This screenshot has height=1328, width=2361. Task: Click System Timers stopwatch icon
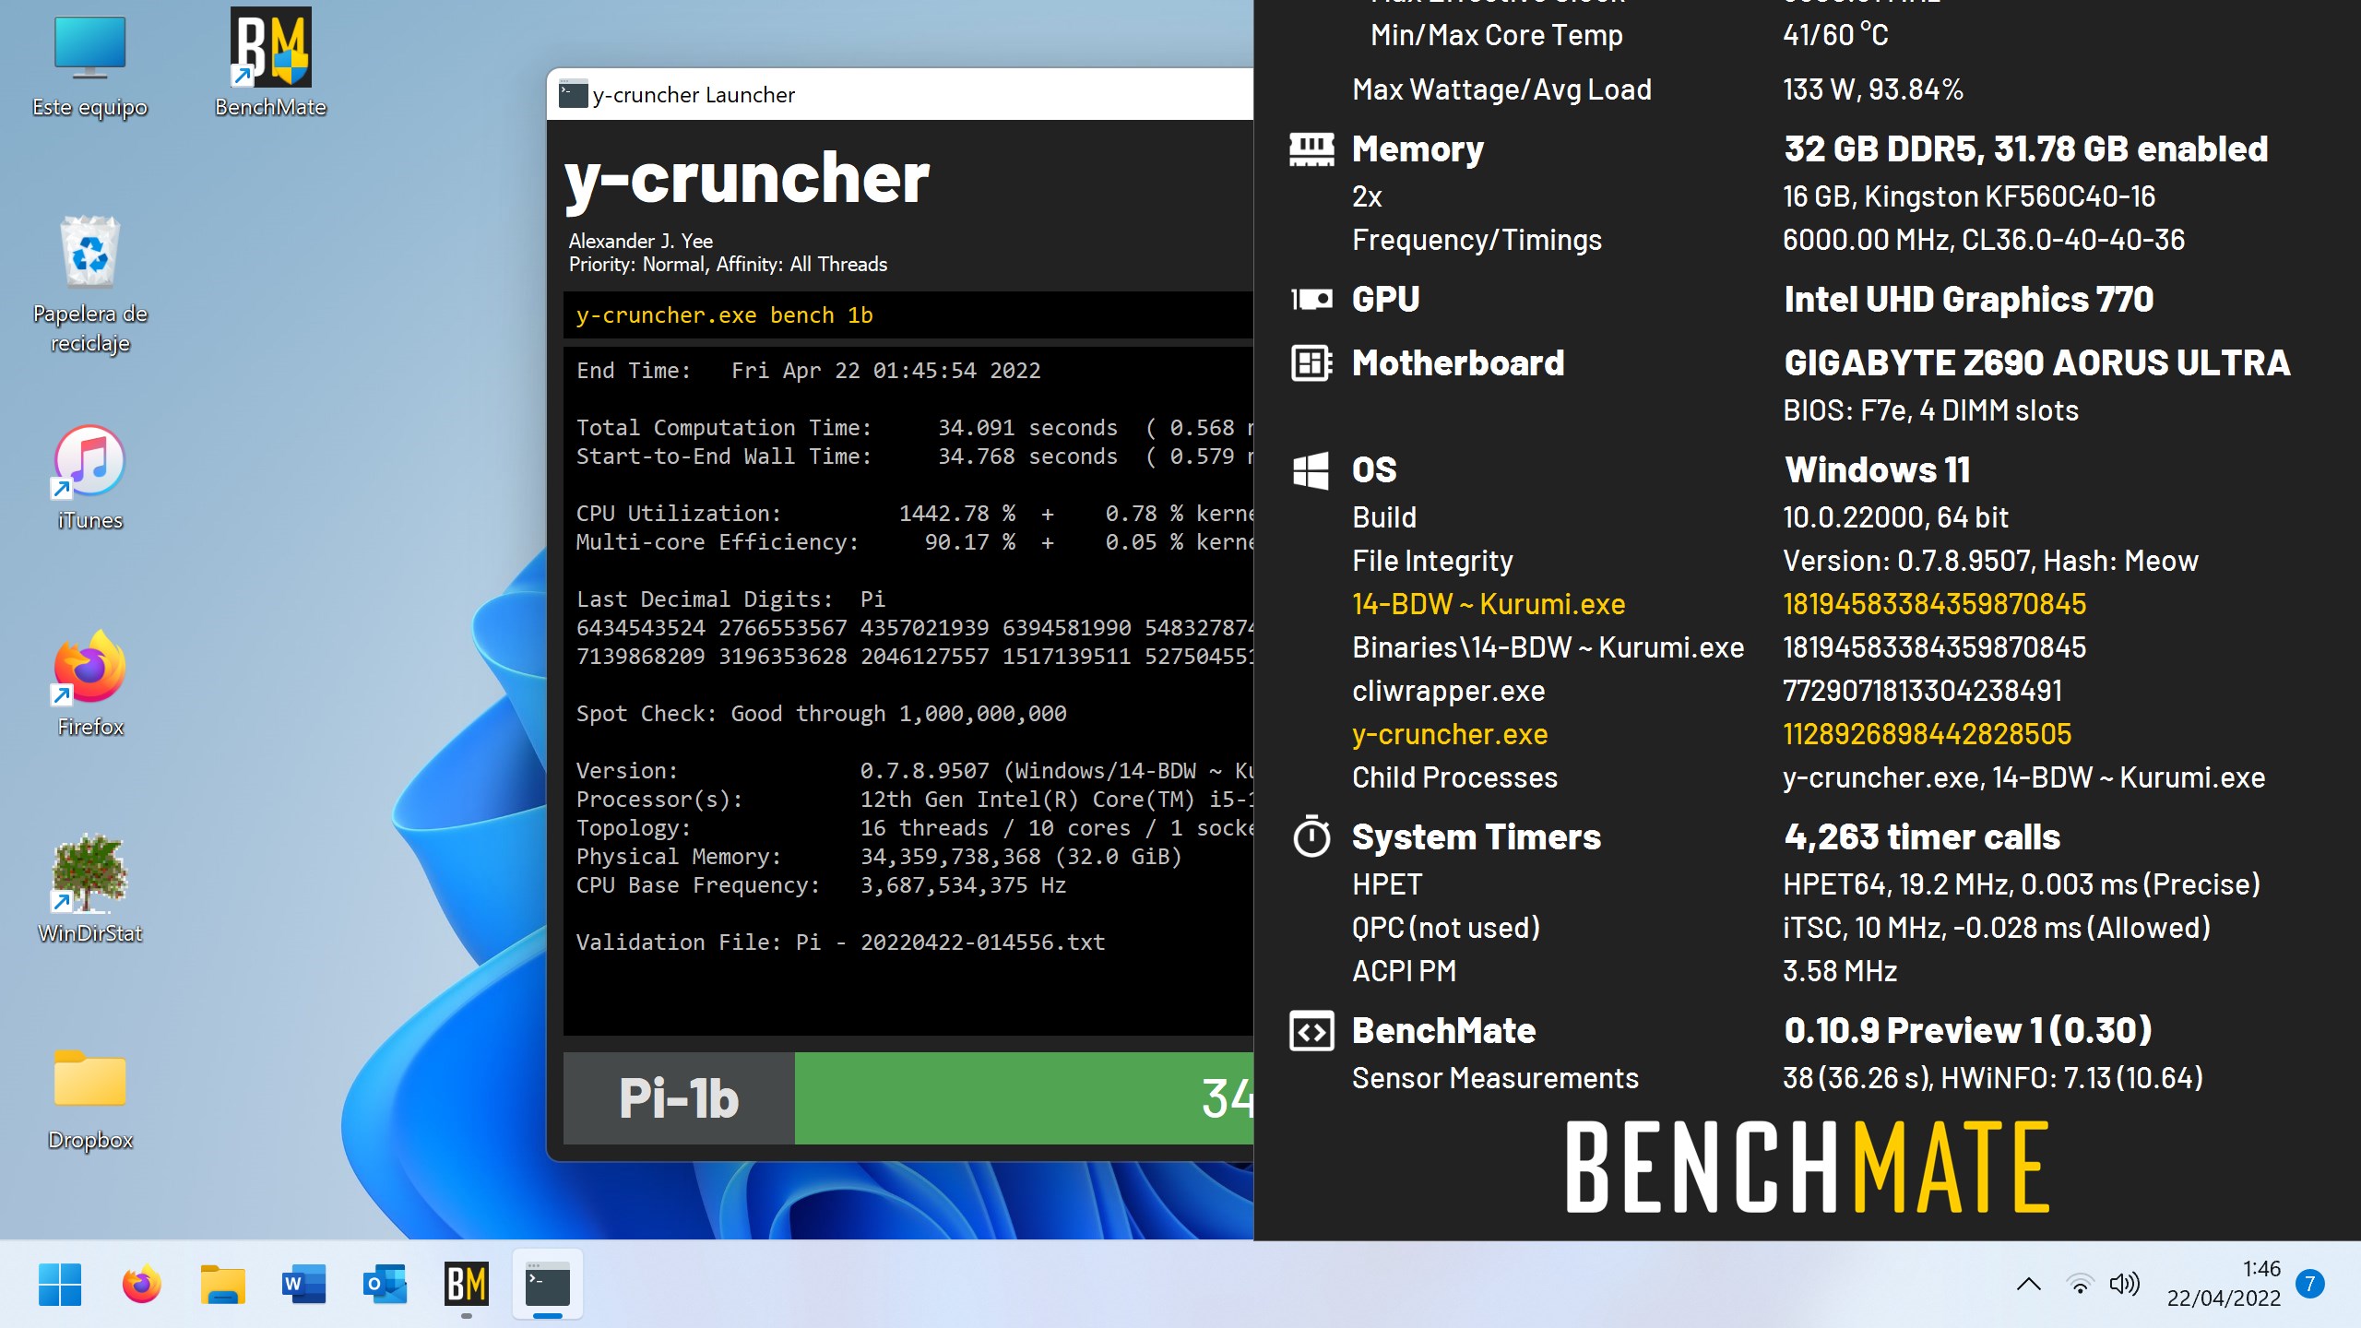pos(1311,836)
